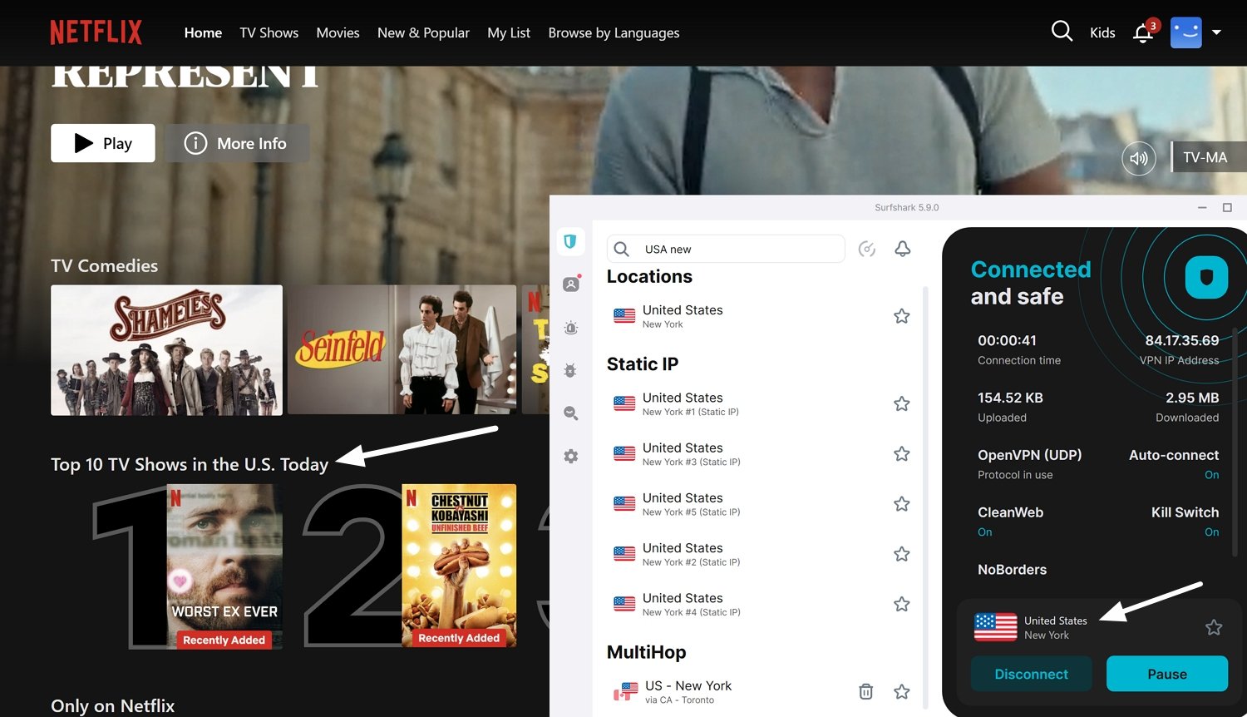Open Netflix search icon

pyautogui.click(x=1062, y=32)
